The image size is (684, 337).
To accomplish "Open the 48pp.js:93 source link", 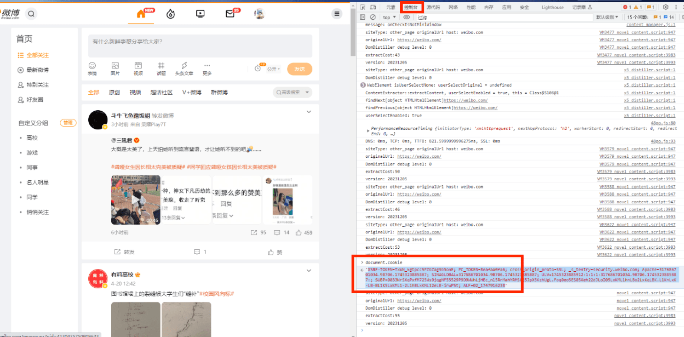I will click(663, 141).
